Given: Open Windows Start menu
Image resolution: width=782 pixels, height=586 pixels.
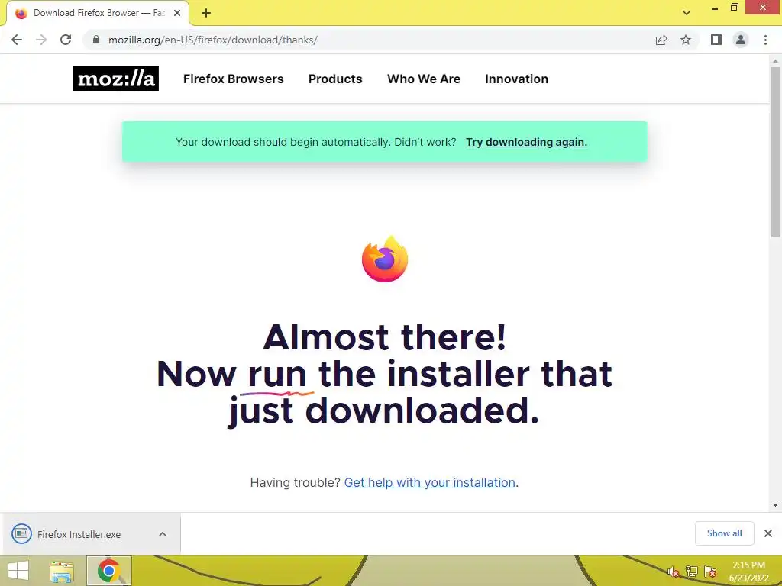Looking at the screenshot, I should (x=18, y=571).
